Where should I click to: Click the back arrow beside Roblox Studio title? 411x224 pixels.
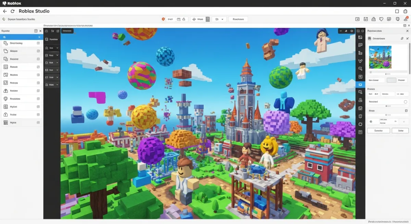pos(5,11)
